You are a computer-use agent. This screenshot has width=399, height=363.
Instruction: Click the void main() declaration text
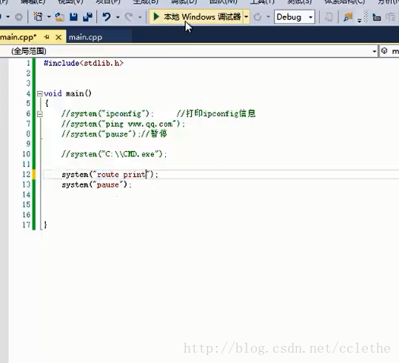[67, 93]
